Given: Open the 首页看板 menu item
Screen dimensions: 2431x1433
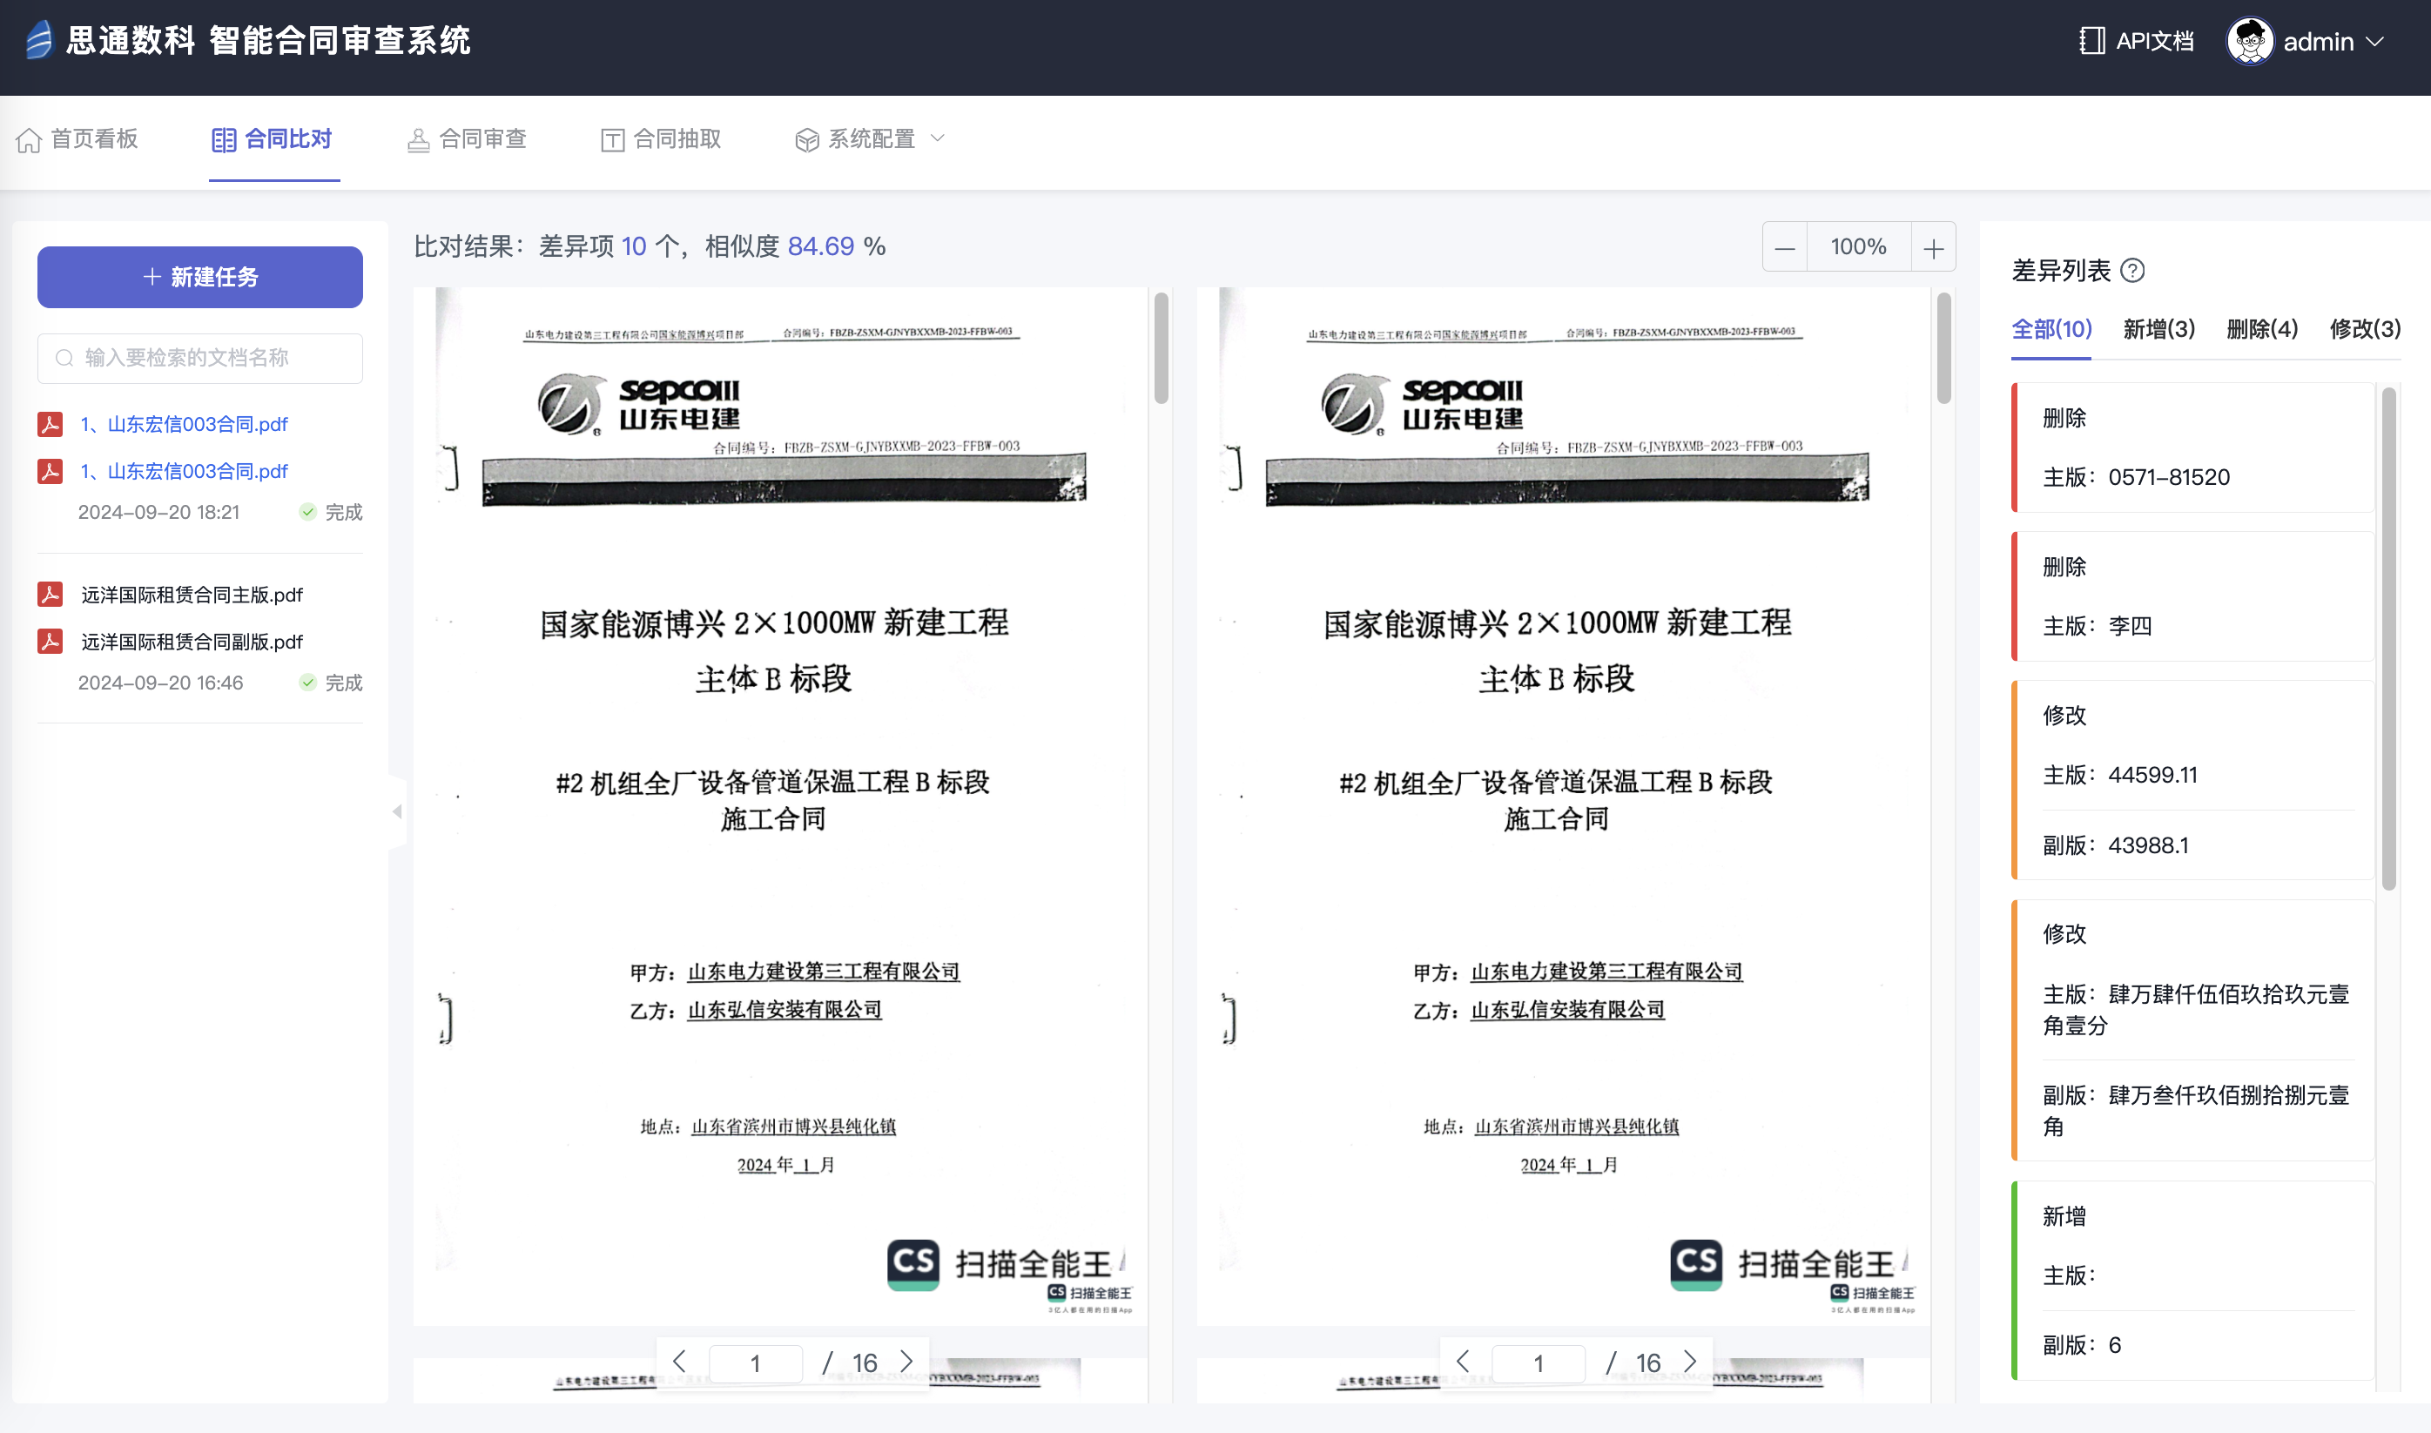Looking at the screenshot, I should 77,139.
